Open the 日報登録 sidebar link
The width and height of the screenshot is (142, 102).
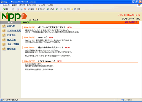[x=11, y=35]
